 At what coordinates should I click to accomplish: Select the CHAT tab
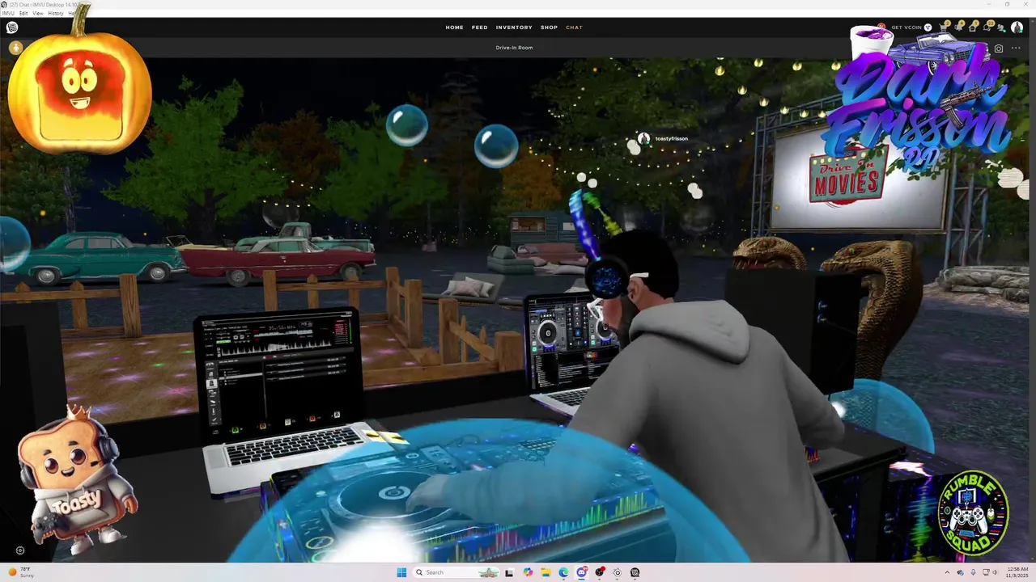[574, 27]
